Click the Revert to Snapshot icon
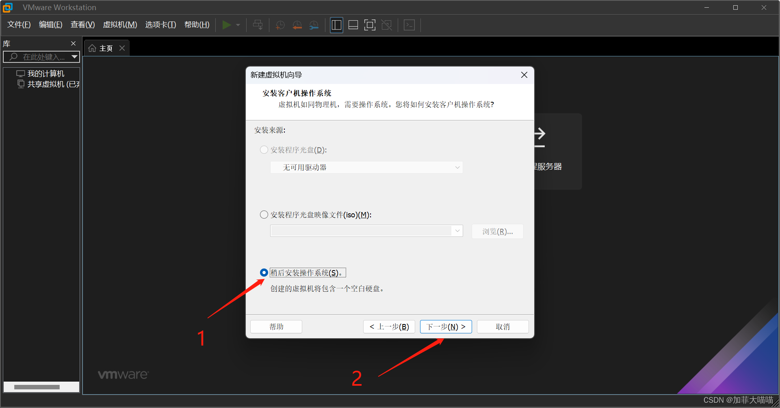780x408 pixels. pyautogui.click(x=297, y=25)
